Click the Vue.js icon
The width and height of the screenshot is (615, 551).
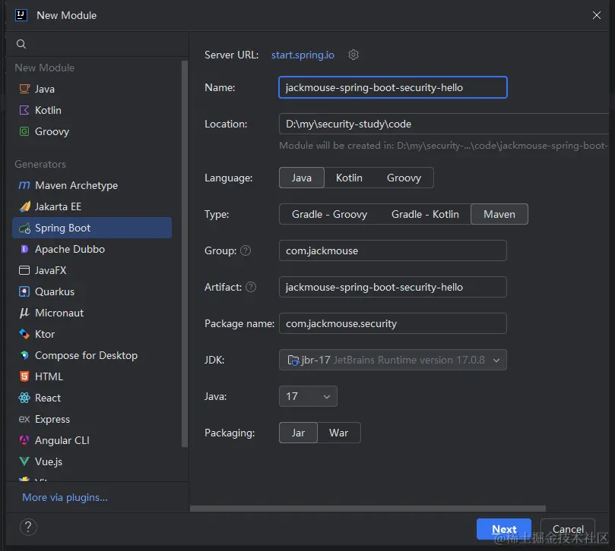24,461
